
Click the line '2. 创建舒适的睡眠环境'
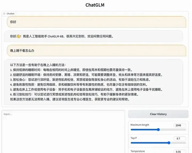(x=86, y=75)
